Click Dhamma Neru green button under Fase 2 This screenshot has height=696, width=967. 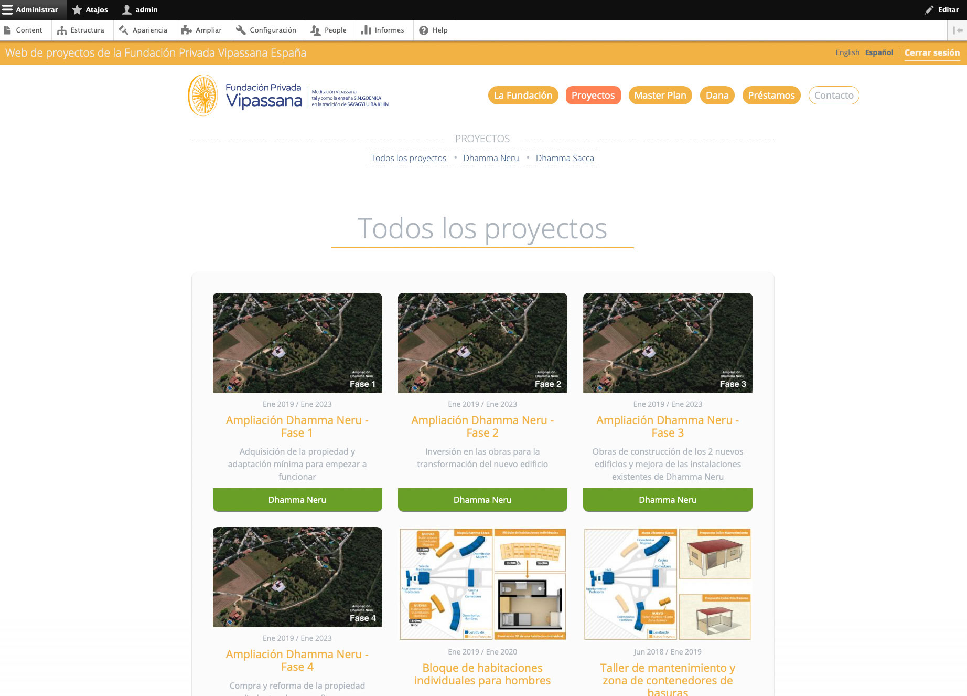point(482,500)
